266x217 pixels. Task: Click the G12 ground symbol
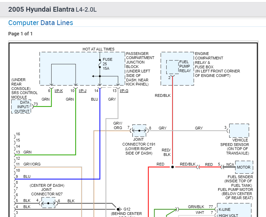(119, 209)
